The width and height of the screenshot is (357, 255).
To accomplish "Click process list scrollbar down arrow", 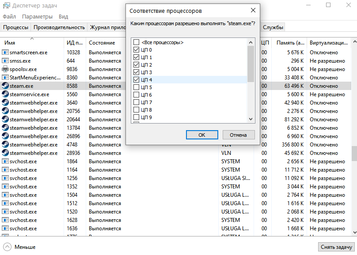I will click(354, 232).
